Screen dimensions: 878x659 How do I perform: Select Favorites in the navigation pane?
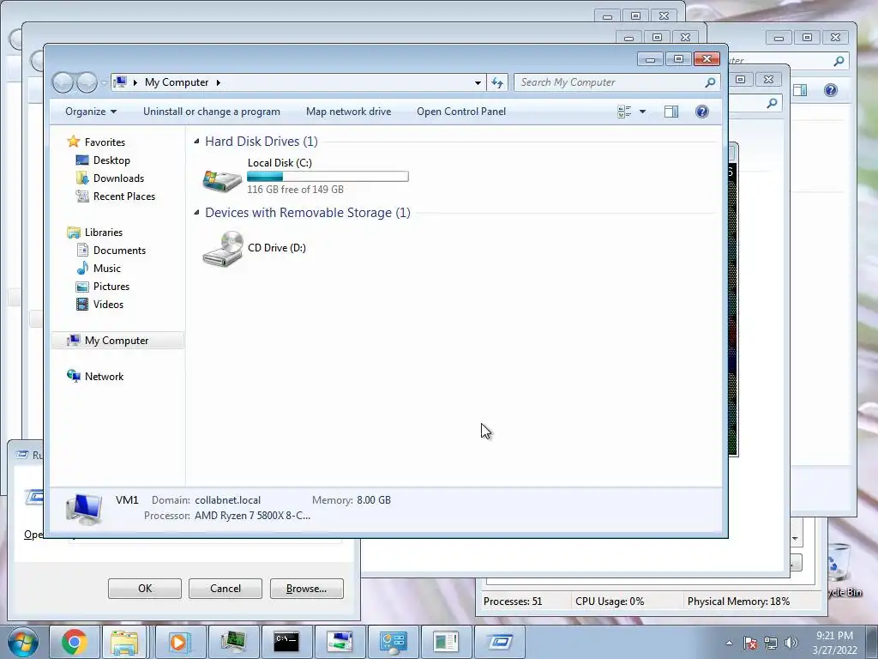(x=105, y=142)
